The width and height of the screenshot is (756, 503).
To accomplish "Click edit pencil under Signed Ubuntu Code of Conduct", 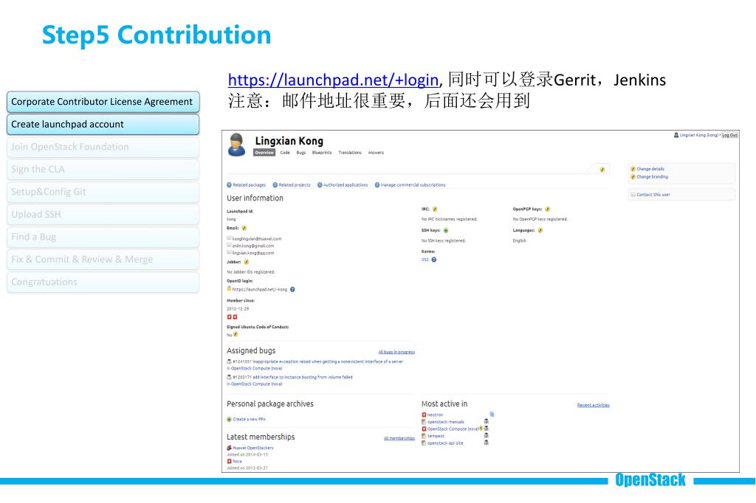I will [x=236, y=334].
